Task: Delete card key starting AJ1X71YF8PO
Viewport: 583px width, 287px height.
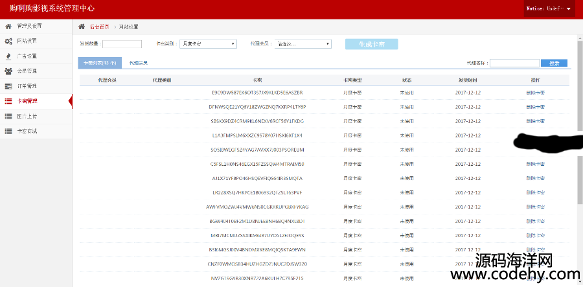Action: click(x=536, y=178)
